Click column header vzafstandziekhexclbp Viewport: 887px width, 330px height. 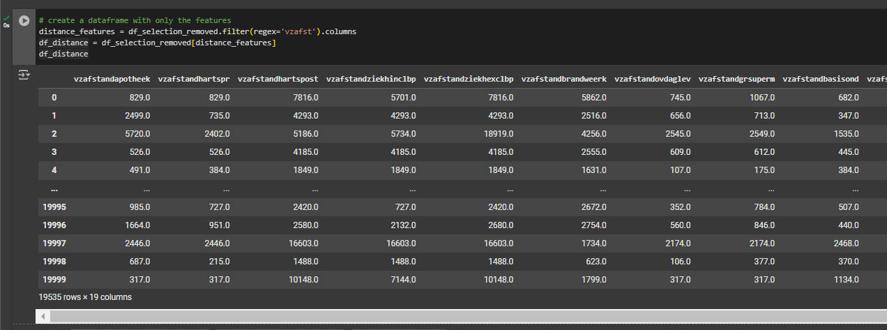point(469,79)
